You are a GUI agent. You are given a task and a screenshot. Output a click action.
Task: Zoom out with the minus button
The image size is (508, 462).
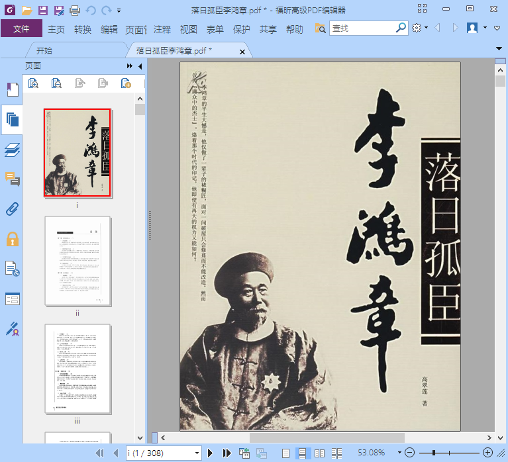coord(409,452)
